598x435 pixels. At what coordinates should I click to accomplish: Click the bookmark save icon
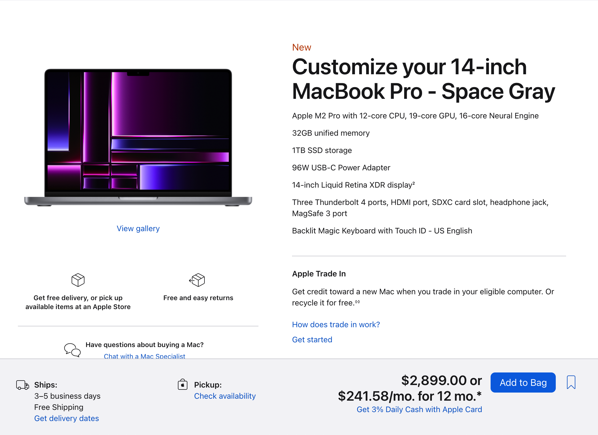[571, 382]
